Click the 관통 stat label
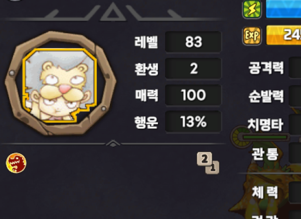Image resolution: width=301 pixels, height=219 pixels. pyautogui.click(x=265, y=154)
